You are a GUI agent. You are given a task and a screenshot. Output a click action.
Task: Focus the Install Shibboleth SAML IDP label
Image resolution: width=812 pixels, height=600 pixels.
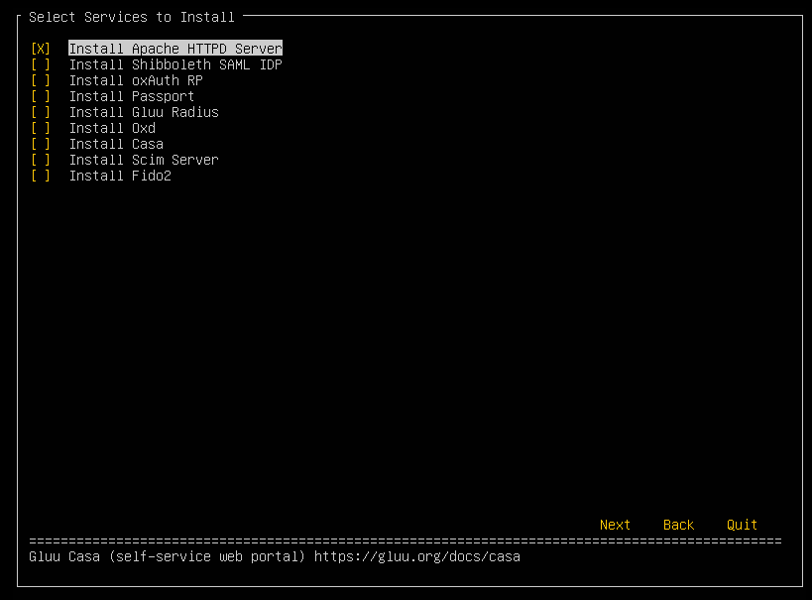pos(175,64)
